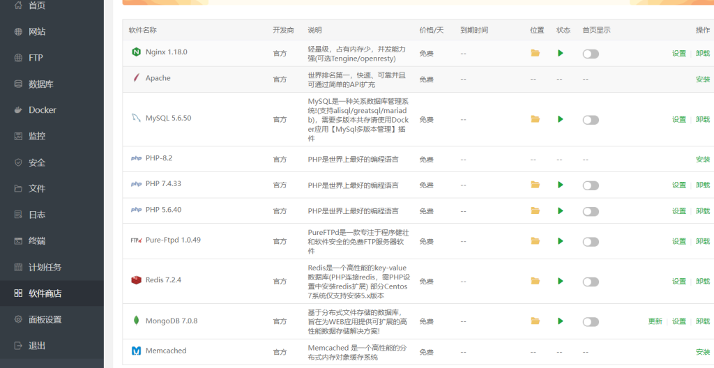Click 卸载 for Nginx 1.18.0
This screenshot has width=714, height=368.
[x=703, y=53]
